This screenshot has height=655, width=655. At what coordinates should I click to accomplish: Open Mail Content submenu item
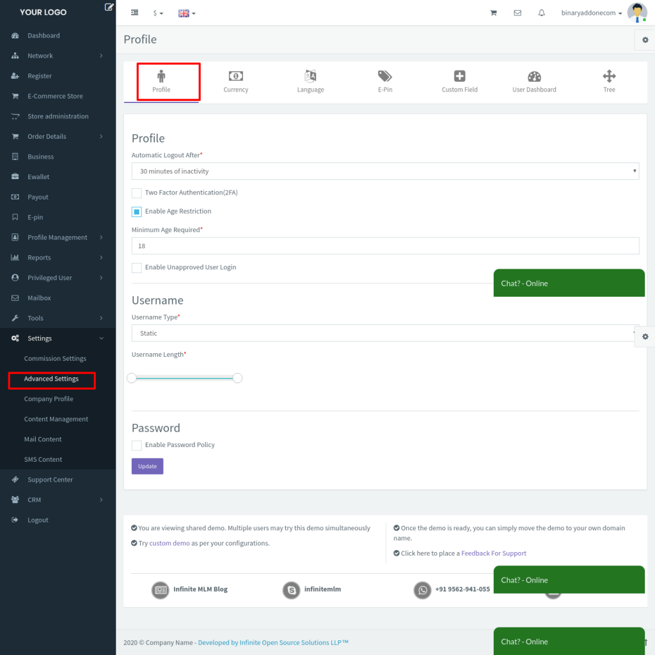click(x=43, y=439)
